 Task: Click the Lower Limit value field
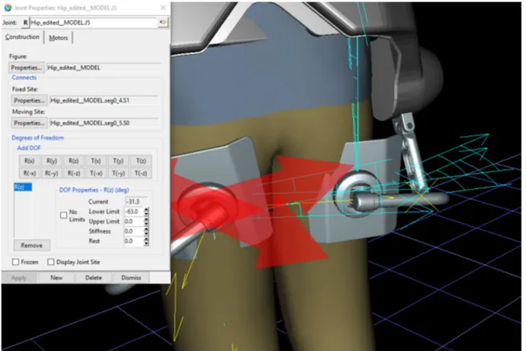(134, 211)
